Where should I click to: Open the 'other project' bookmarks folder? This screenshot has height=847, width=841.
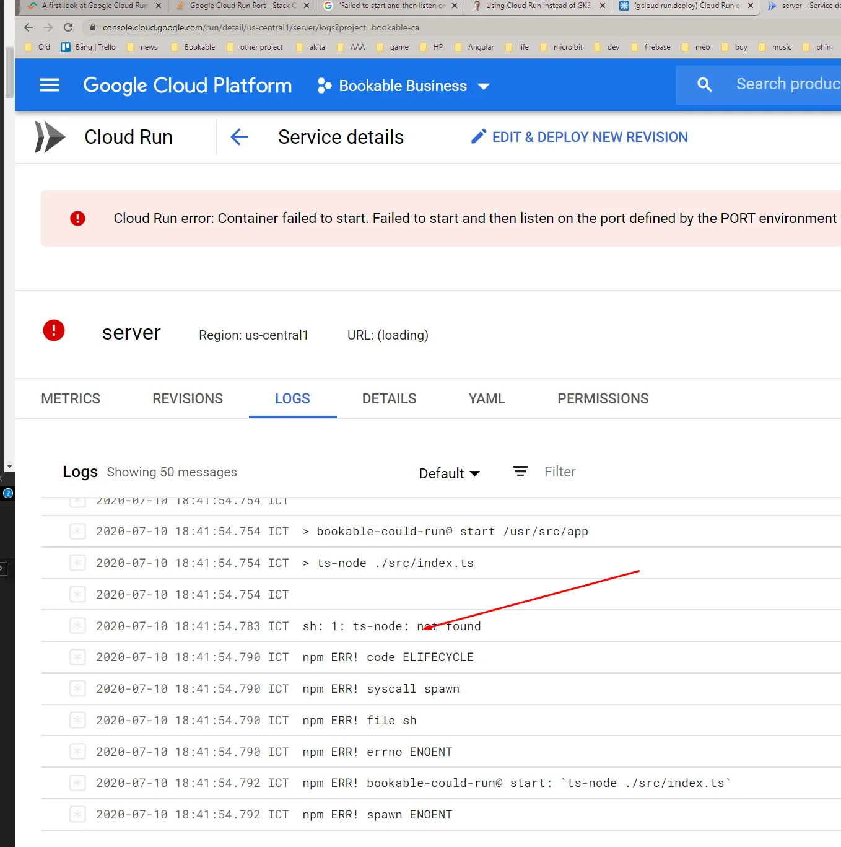coord(255,47)
